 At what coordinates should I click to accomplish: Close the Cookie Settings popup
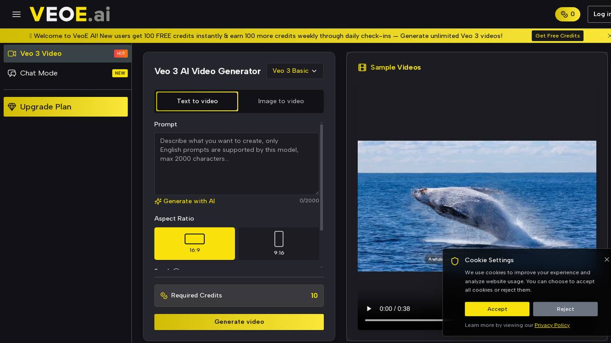coord(607,259)
